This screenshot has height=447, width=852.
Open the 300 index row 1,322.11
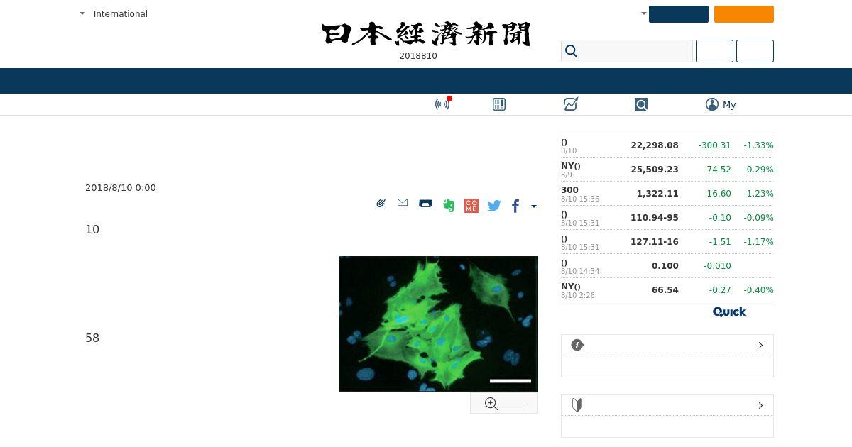click(x=667, y=194)
